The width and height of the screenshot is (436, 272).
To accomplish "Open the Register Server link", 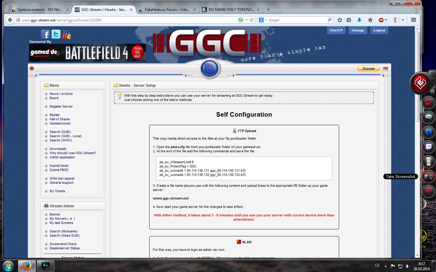I will point(61,106).
